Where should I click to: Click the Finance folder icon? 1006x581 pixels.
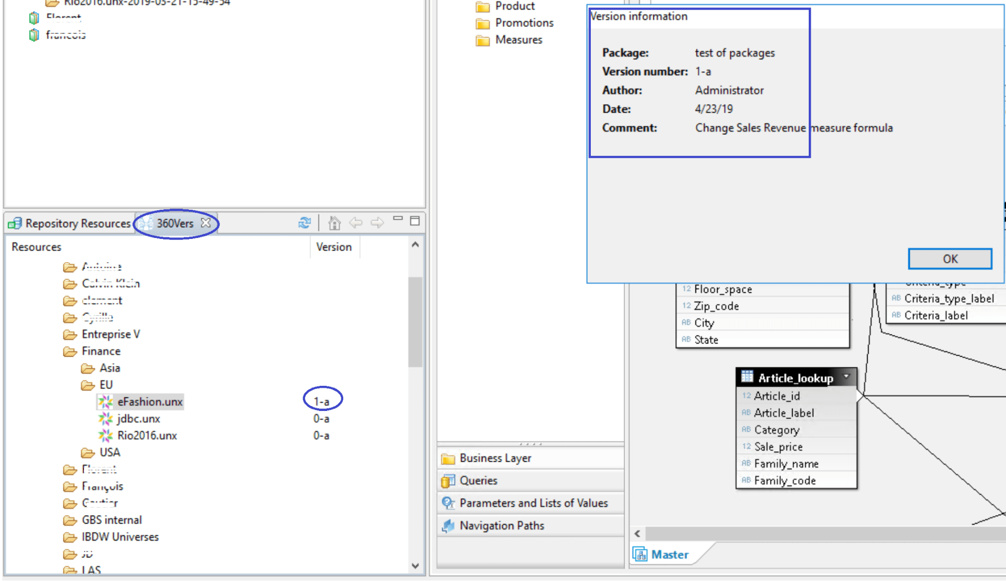tap(70, 351)
